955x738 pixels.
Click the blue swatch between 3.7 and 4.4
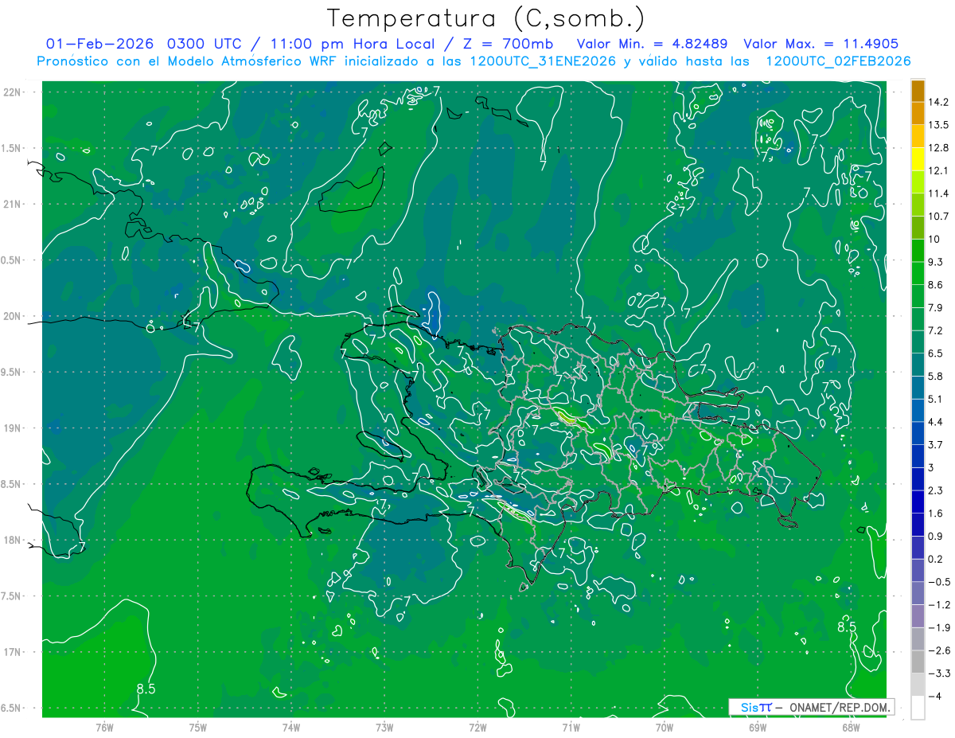pos(918,433)
